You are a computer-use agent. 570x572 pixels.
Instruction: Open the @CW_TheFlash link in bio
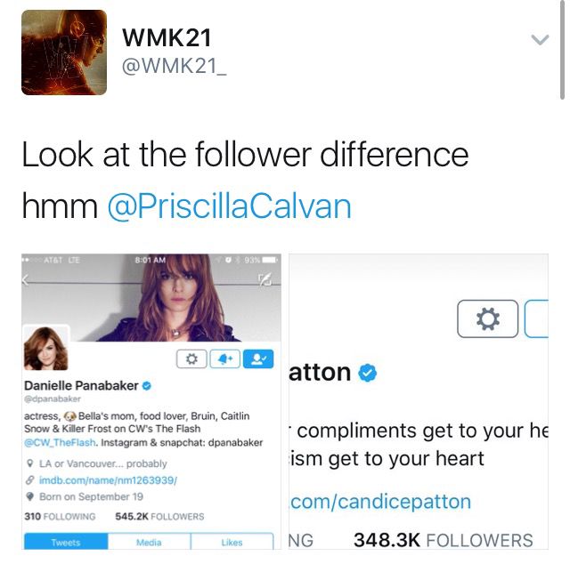pyautogui.click(x=60, y=443)
